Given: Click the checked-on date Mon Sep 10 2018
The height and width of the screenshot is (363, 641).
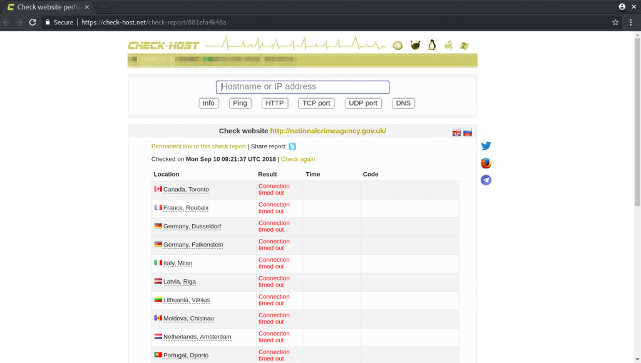Looking at the screenshot, I should (x=230, y=159).
